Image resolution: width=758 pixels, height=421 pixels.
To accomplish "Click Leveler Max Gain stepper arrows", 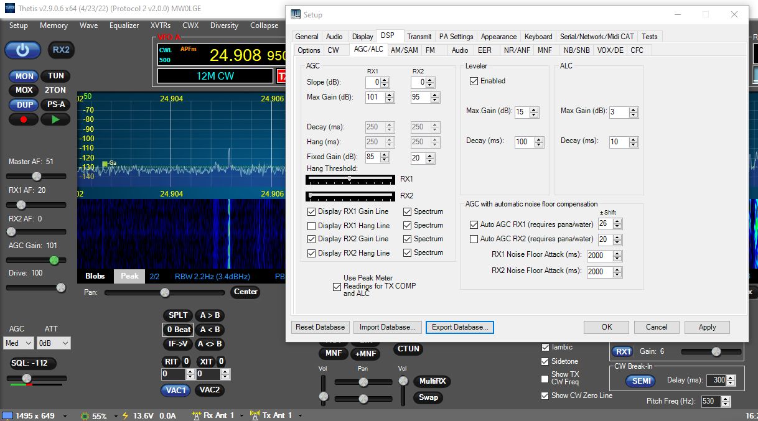I will (534, 112).
